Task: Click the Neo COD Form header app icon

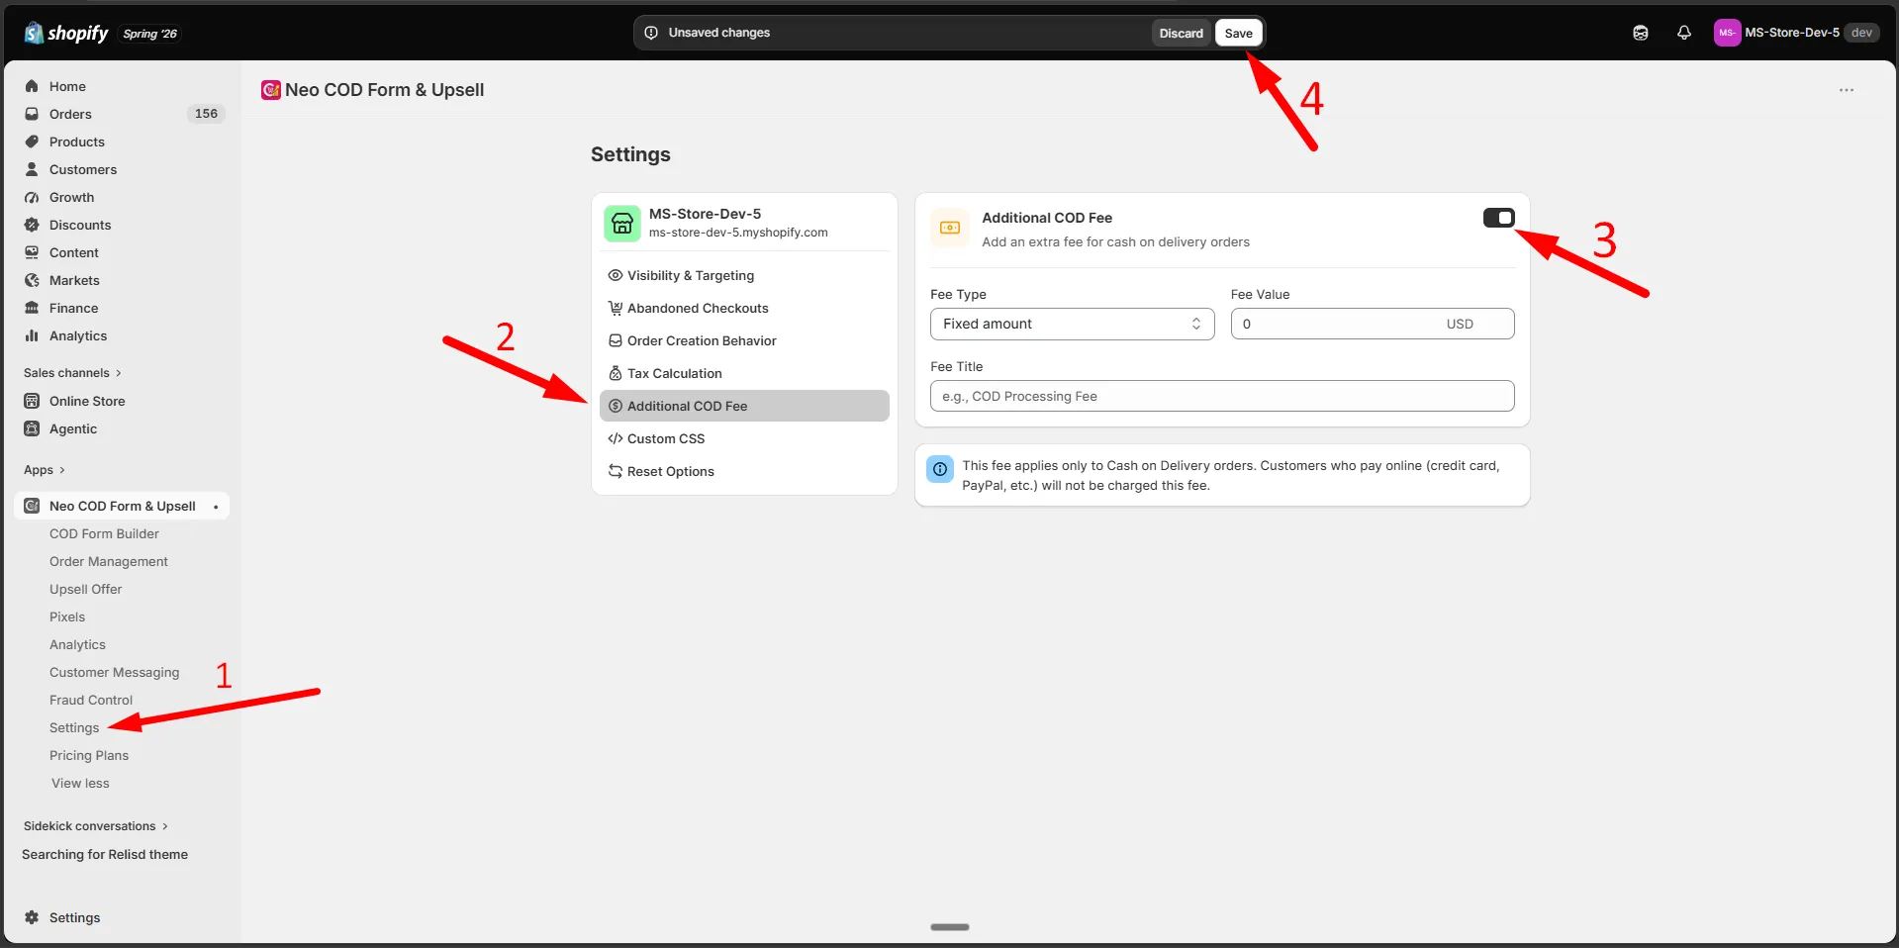Action: click(270, 90)
